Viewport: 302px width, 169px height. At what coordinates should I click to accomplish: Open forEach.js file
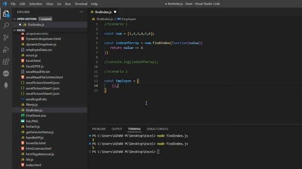click(x=33, y=127)
